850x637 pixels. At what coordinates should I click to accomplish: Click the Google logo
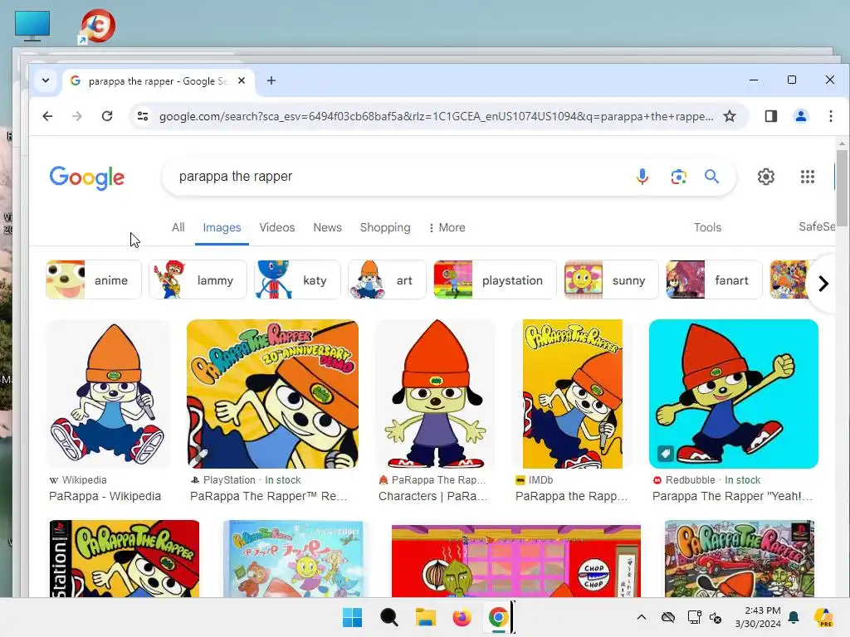pyautogui.click(x=86, y=177)
